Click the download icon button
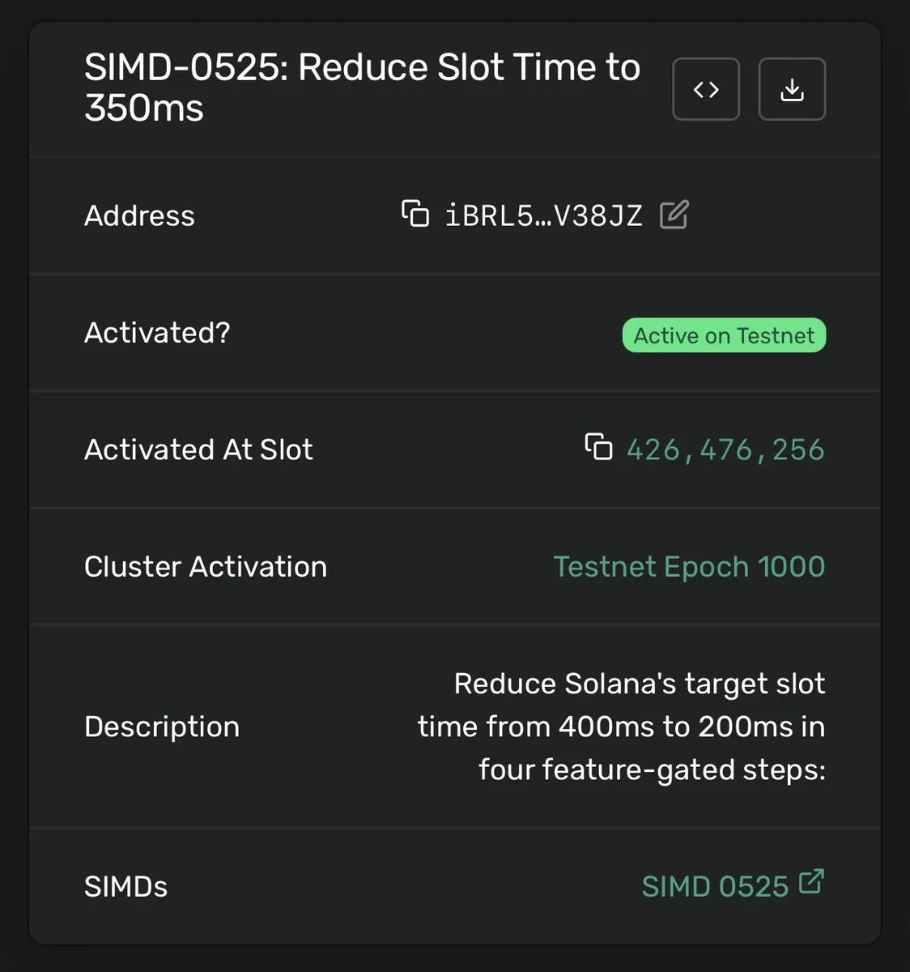910x972 pixels. click(x=792, y=89)
